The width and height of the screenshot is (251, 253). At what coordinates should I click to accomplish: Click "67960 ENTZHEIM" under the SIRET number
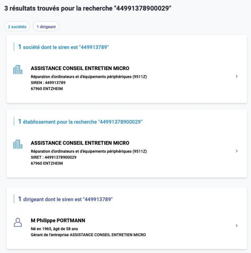pos(47,163)
